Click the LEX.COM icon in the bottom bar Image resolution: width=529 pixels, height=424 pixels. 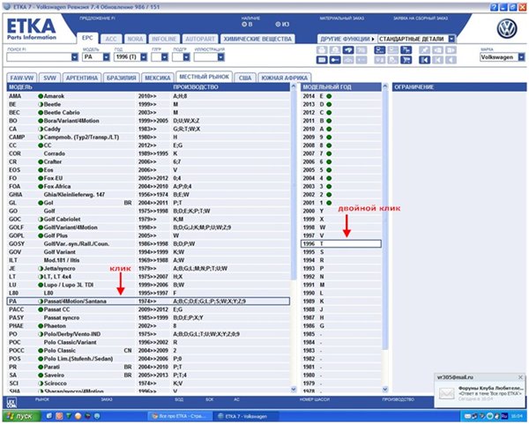tap(11, 402)
